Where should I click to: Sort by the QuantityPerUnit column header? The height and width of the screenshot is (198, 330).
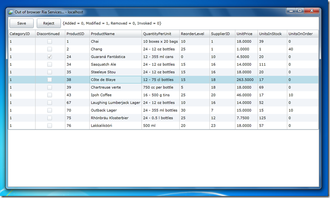click(160, 34)
